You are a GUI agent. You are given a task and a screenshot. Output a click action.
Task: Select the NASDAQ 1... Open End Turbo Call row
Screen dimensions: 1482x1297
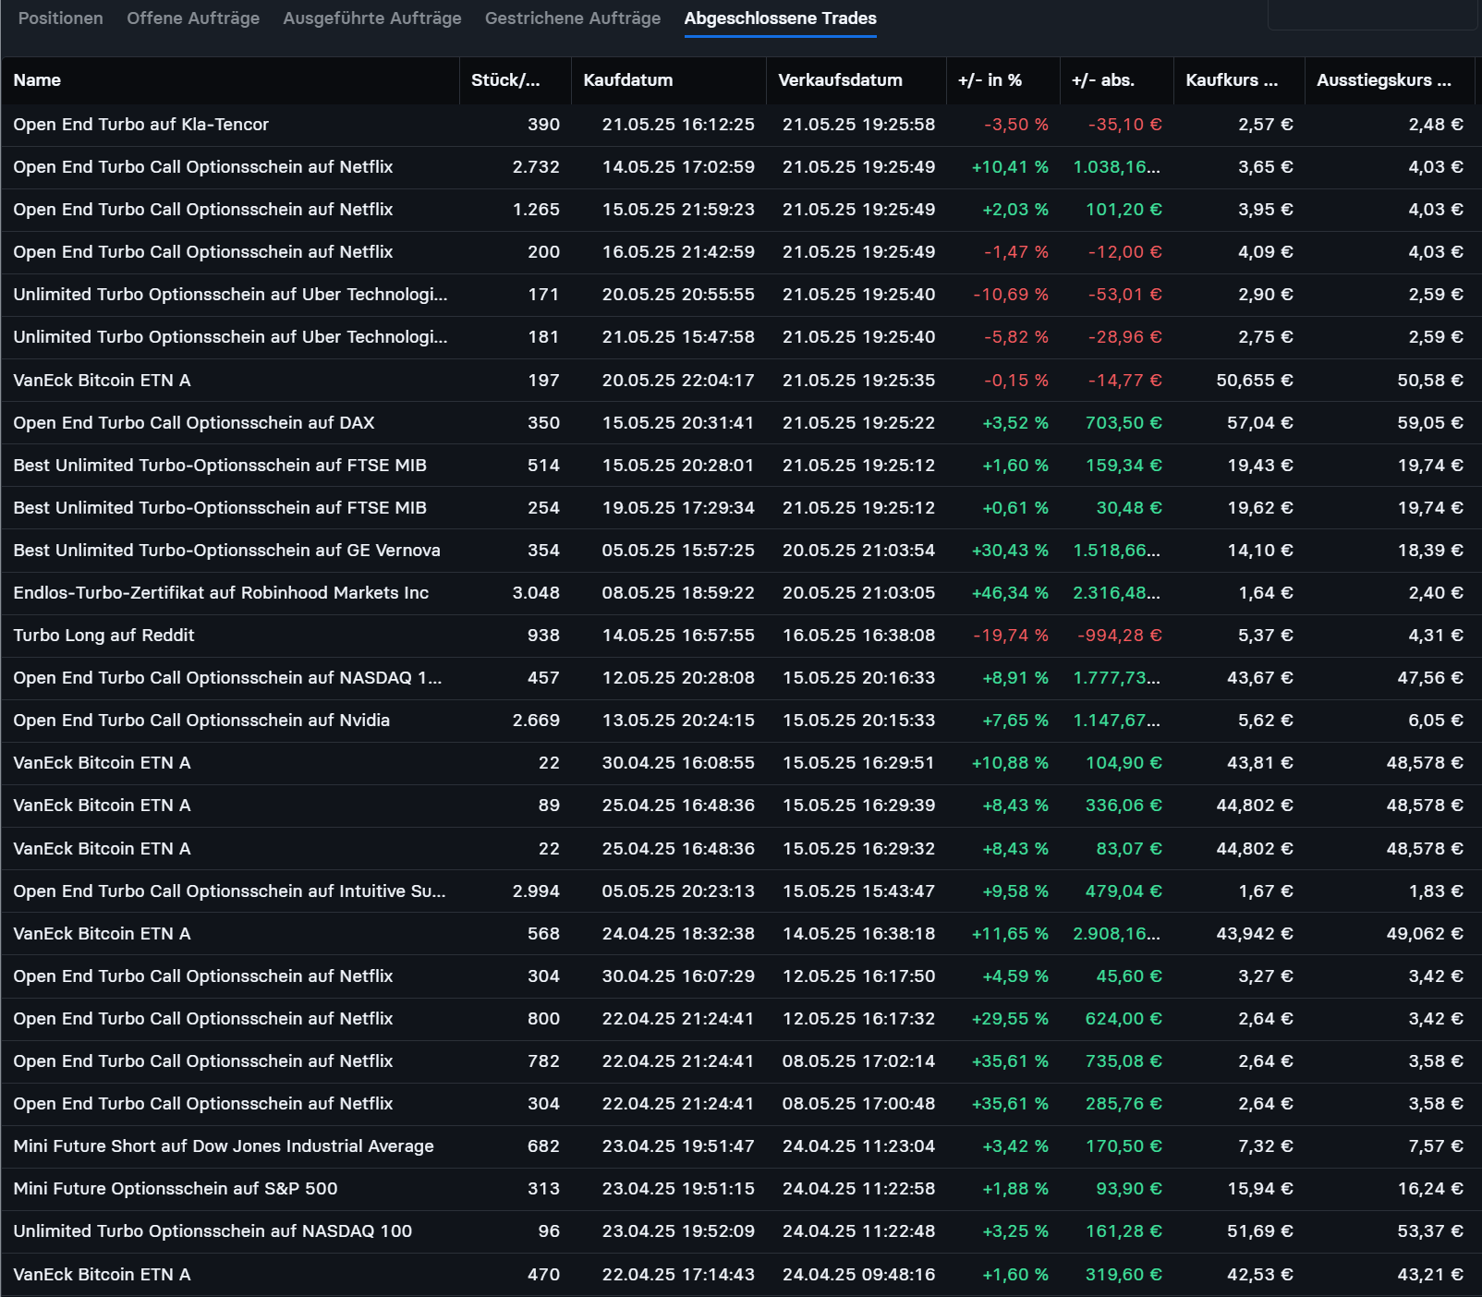pos(741,677)
